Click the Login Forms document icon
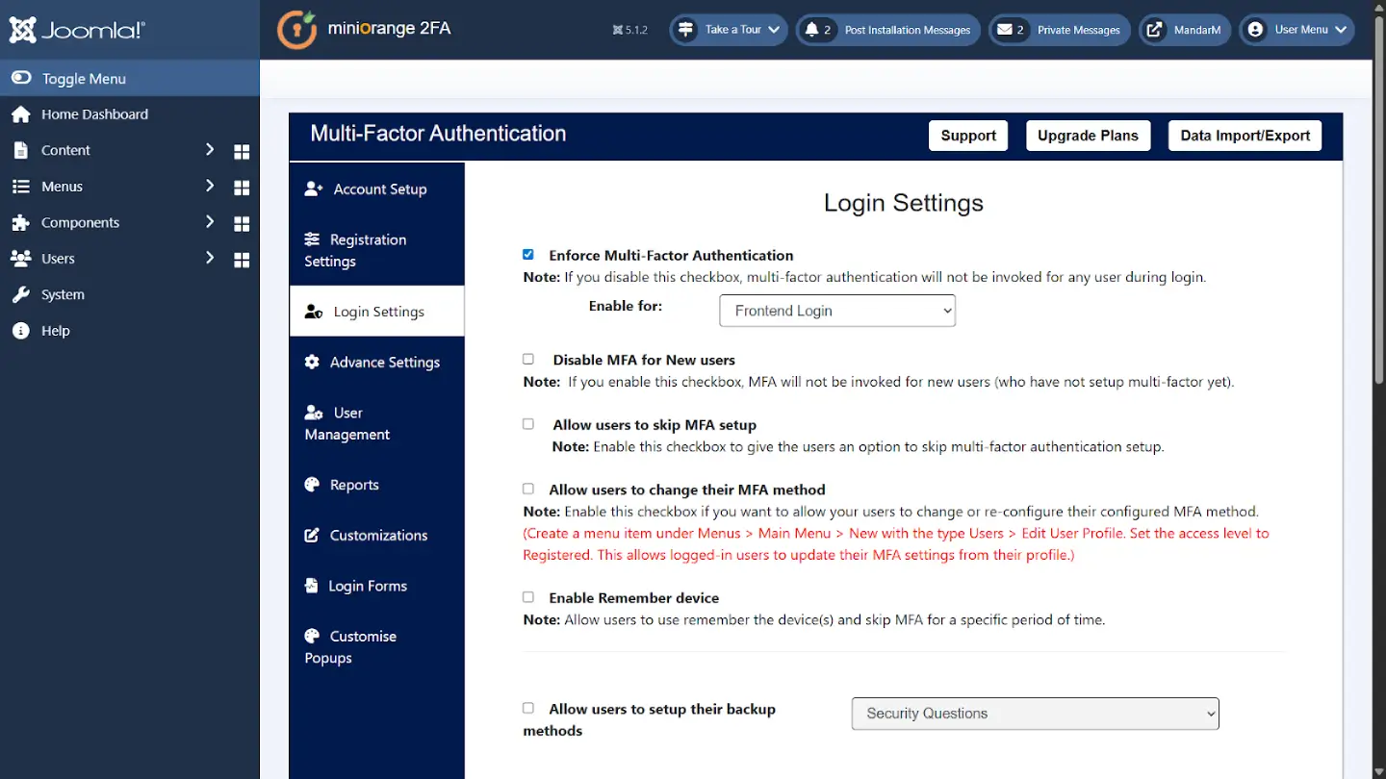The width and height of the screenshot is (1386, 779). 311,586
